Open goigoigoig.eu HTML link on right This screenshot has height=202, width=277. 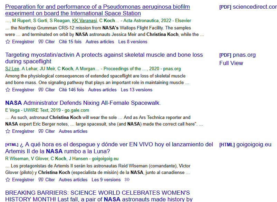pos(245,145)
